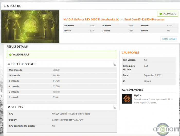Click the orange CPU PROFILE sidebar heading
The width and height of the screenshot is (180, 136).
click(130, 53)
